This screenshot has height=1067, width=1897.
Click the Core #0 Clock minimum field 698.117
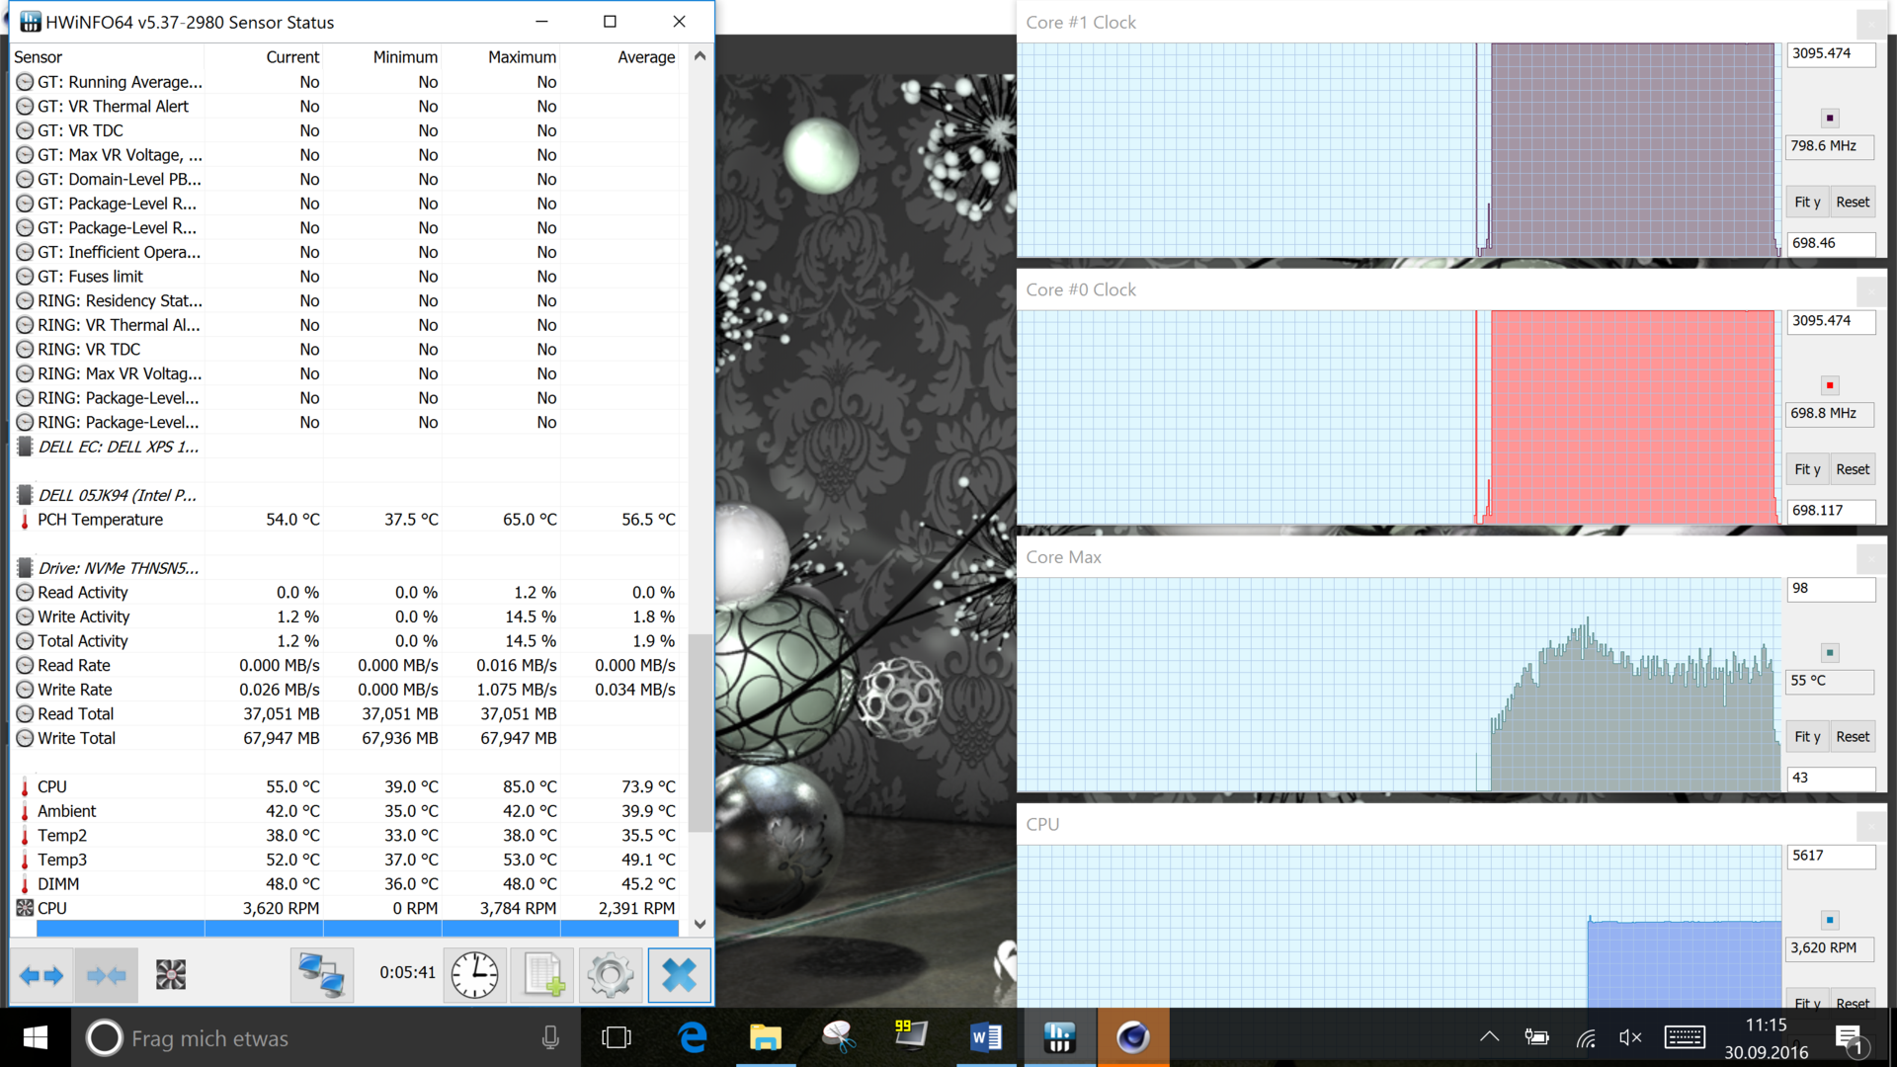pyautogui.click(x=1831, y=511)
